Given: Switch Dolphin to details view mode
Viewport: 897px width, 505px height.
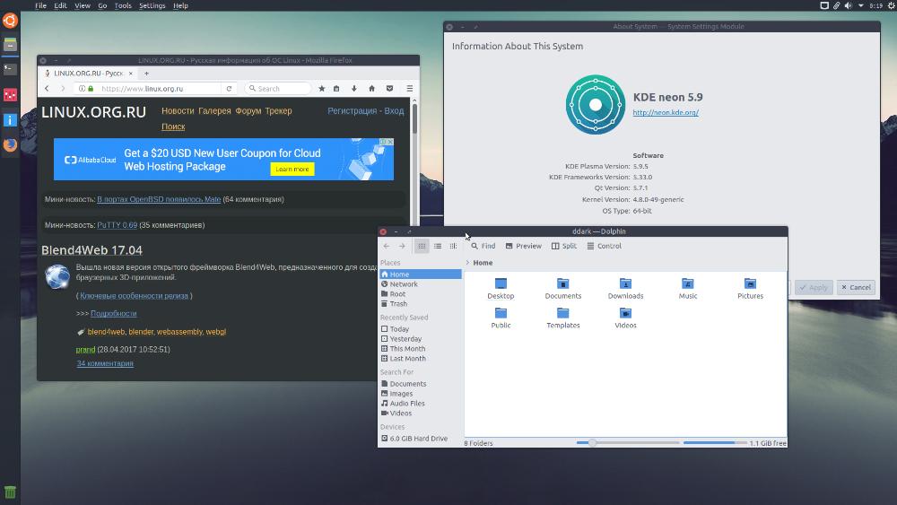Looking at the screenshot, I should click(x=453, y=246).
